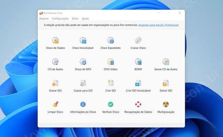Open the Arquivo menu
Screen dimensions: 223x137
tap(44, 18)
